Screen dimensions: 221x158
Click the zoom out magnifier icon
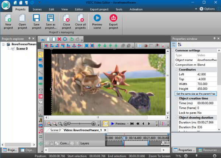point(55,124)
